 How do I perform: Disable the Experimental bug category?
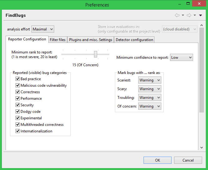click(18, 118)
